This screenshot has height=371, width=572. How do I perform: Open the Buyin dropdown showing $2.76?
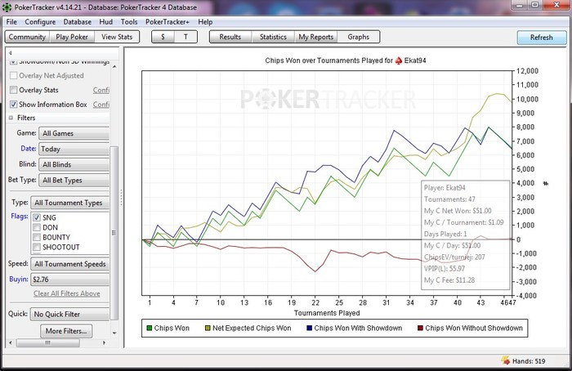(70, 279)
